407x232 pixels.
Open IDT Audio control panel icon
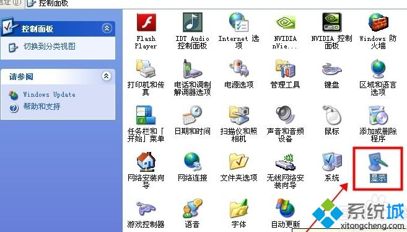coord(192,22)
